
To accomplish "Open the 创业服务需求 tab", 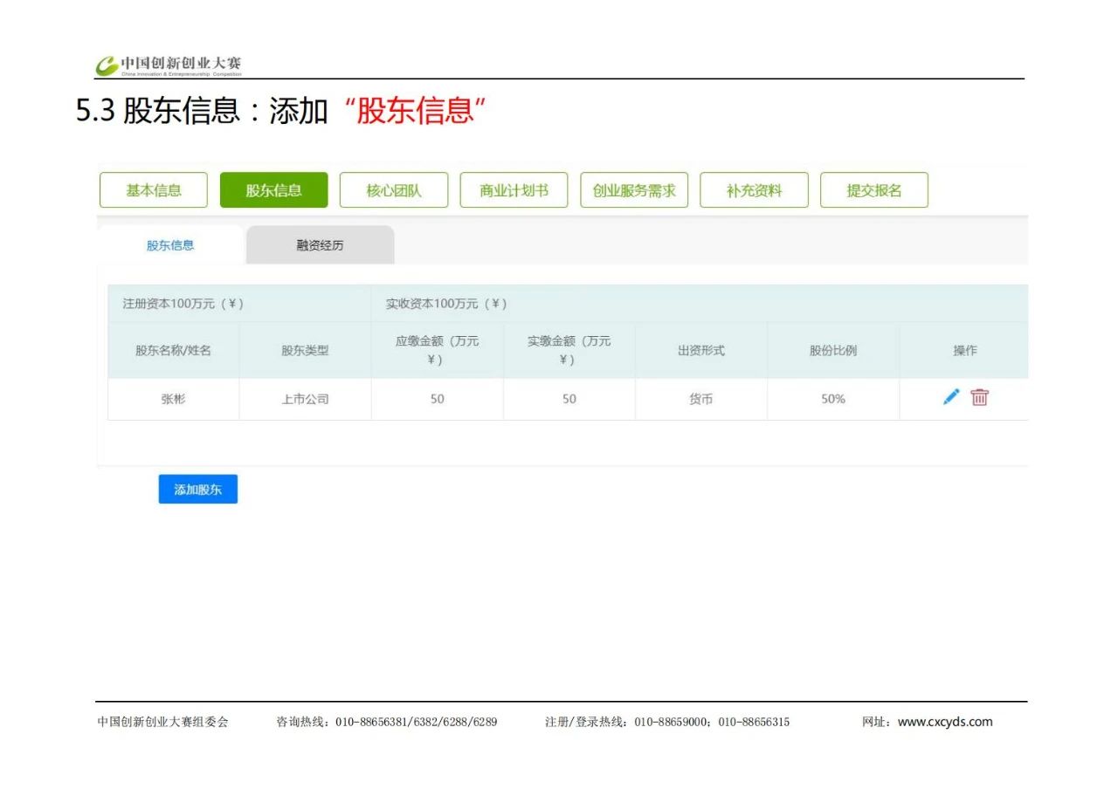I will 634,190.
